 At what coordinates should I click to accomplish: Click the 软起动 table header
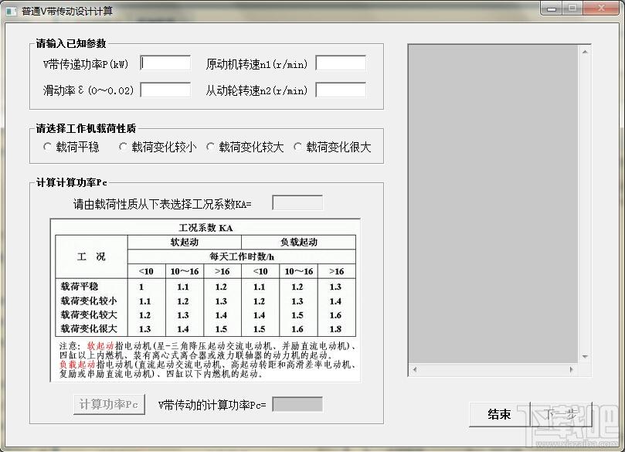[x=184, y=242]
